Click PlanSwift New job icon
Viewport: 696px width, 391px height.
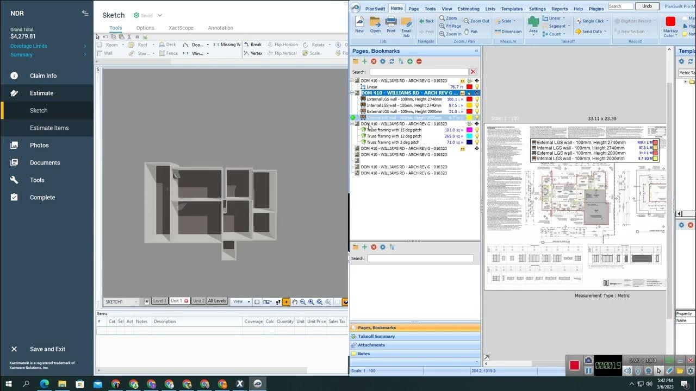tap(359, 24)
